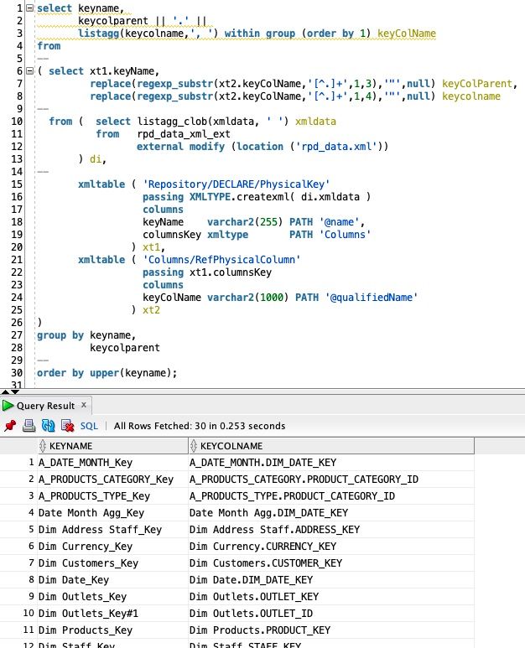This screenshot has height=648, width=525.
Task: Select cell Dim Products_Key
Action: click(113, 630)
